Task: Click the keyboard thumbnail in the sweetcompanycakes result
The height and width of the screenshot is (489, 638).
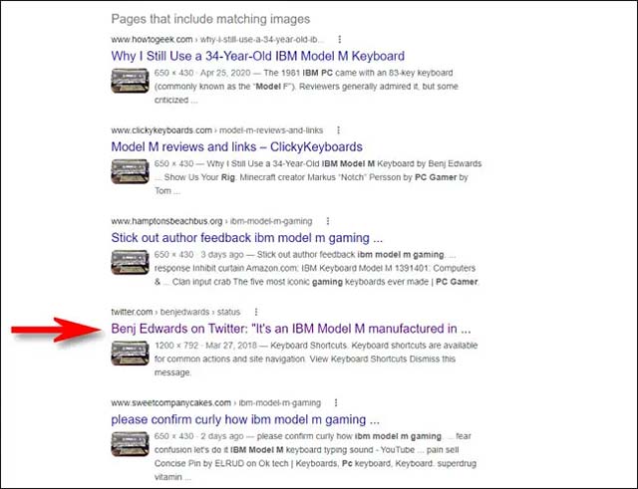Action: (130, 444)
